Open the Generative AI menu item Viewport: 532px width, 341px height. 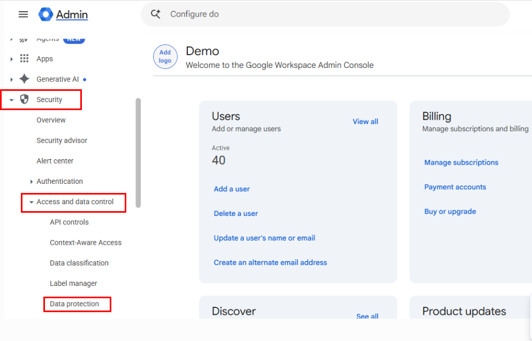point(58,79)
